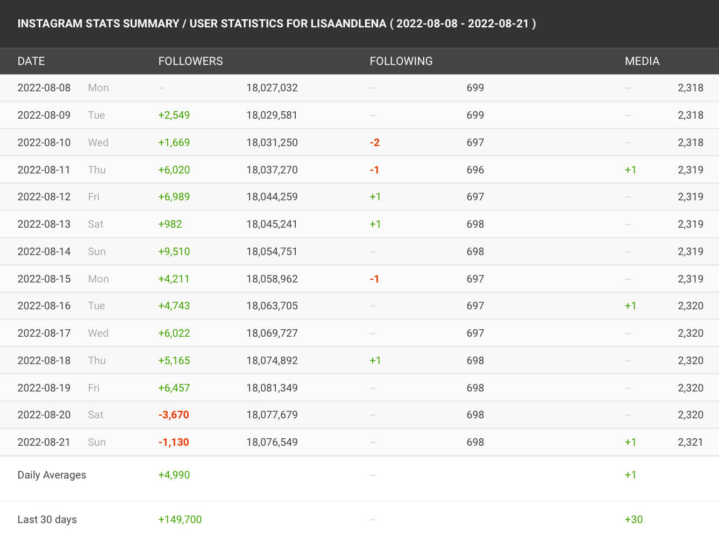Click the FOLLOWING column header
The image size is (719, 544).
[x=401, y=61]
